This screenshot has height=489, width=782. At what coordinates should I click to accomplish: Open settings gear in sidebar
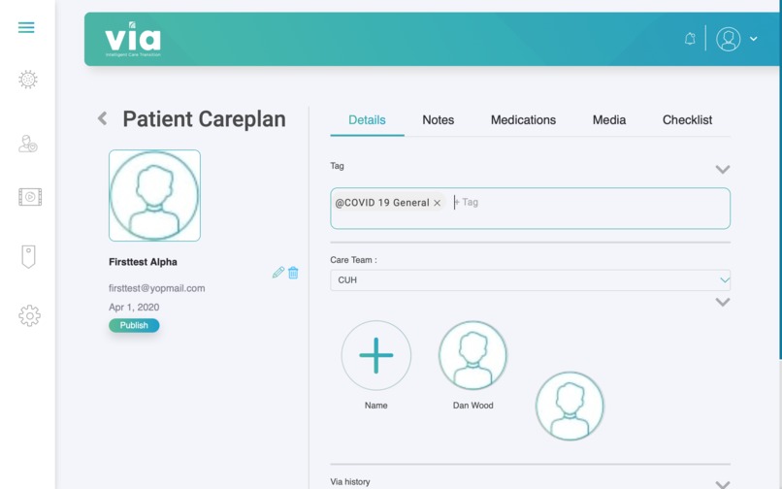[29, 316]
